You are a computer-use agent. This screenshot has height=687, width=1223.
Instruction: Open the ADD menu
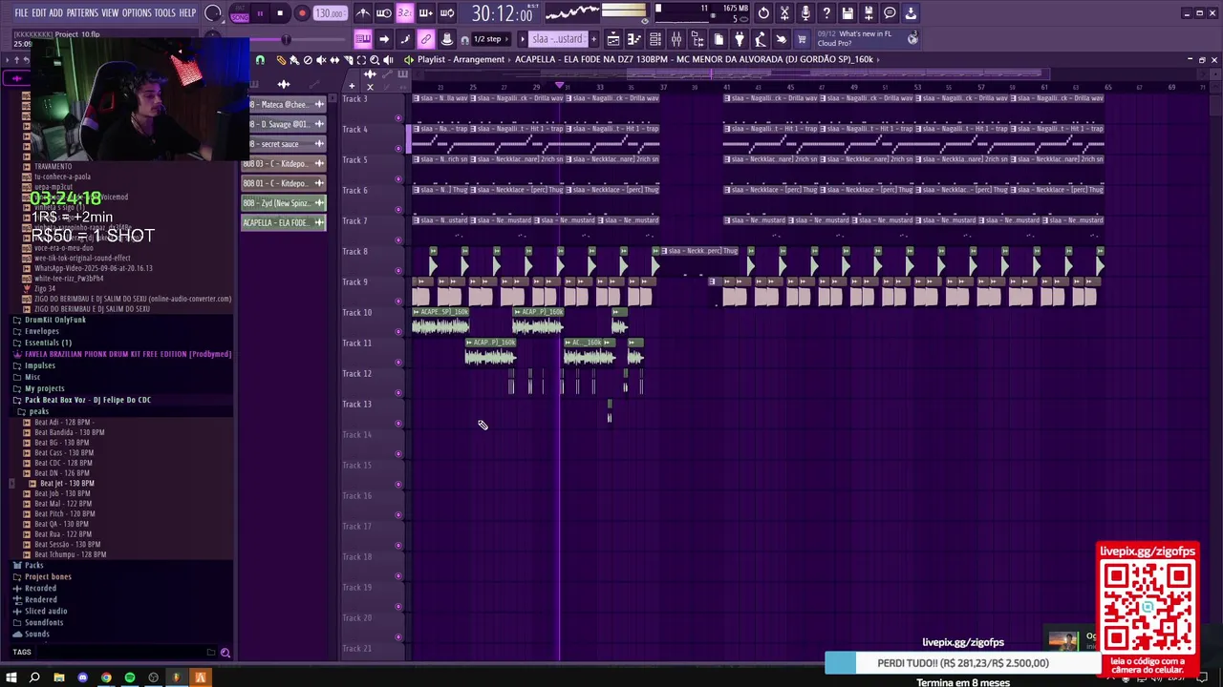coord(56,12)
